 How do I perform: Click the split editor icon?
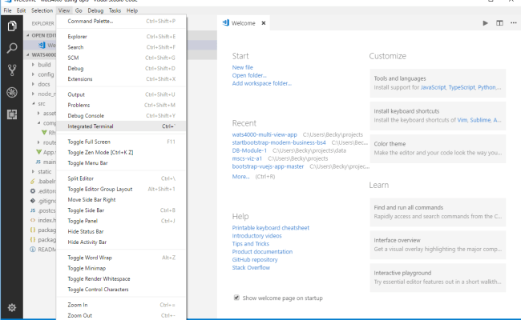tap(499, 23)
